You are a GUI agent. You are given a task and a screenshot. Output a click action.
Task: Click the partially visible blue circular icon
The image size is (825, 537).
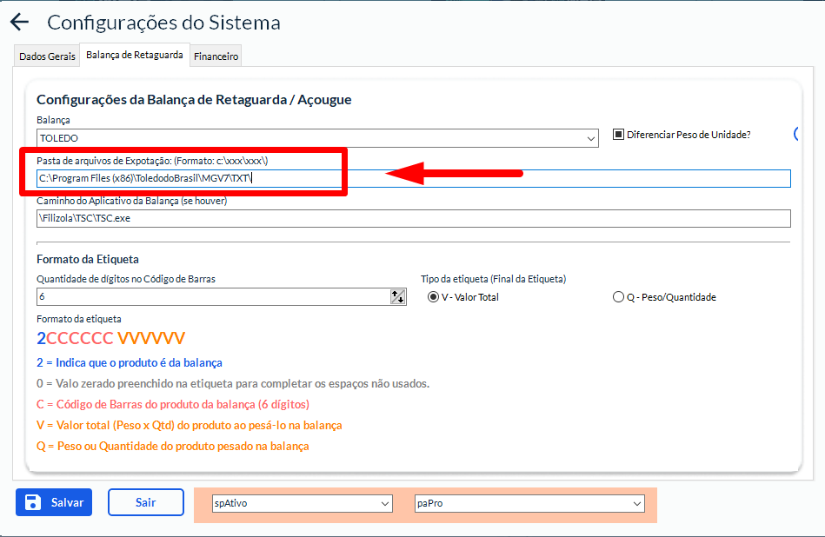click(x=796, y=135)
